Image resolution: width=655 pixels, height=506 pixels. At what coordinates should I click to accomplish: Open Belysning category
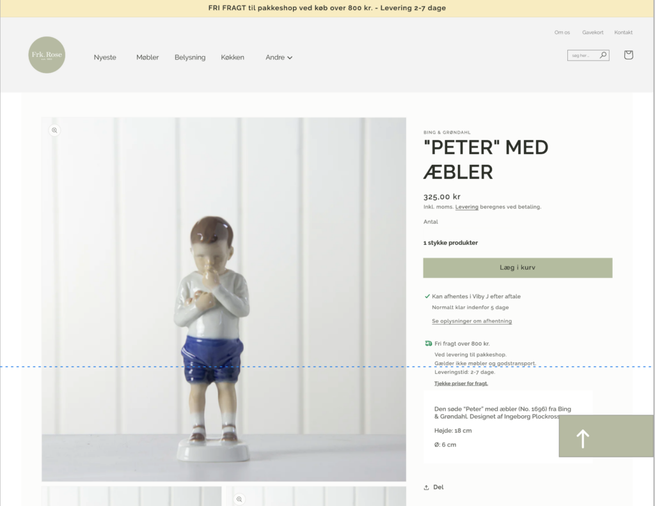click(x=190, y=57)
